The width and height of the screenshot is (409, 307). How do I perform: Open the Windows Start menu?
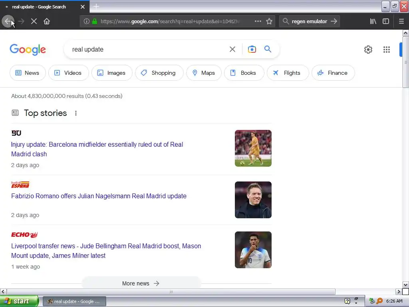point(19,301)
